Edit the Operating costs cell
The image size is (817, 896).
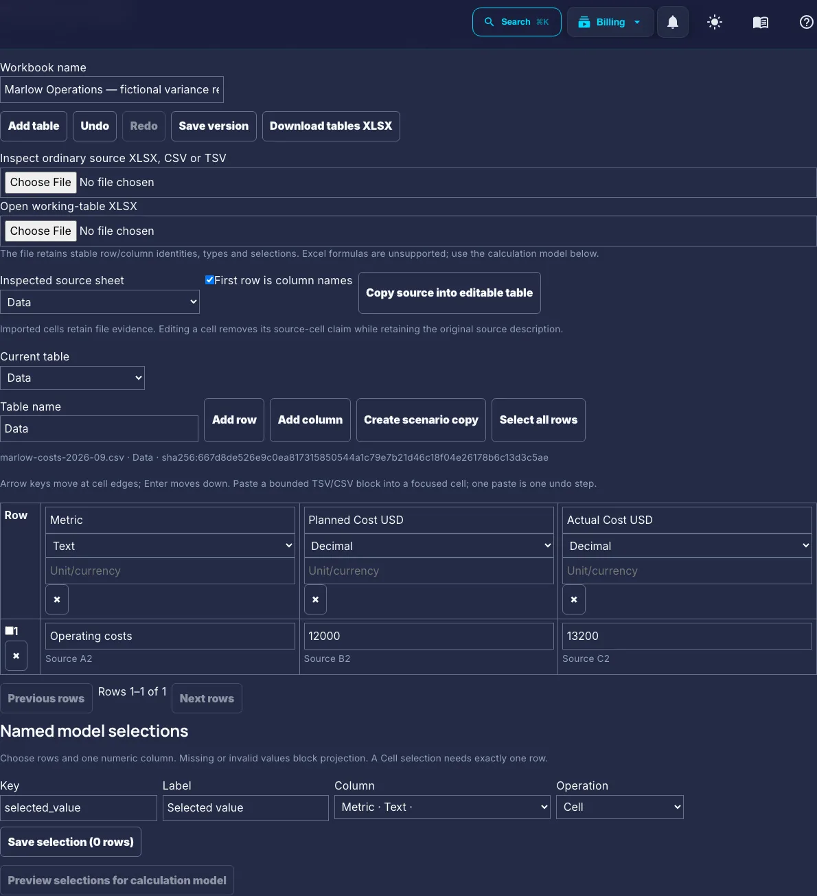click(x=170, y=636)
